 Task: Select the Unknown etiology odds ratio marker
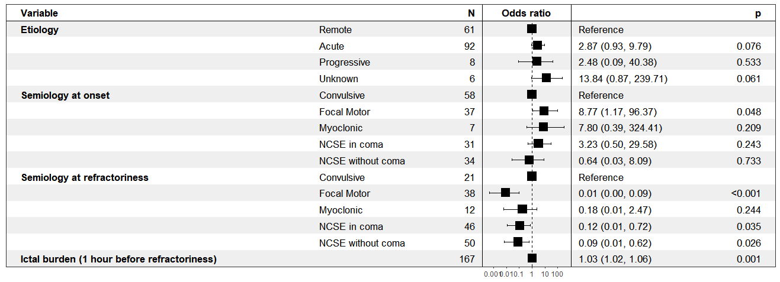(x=546, y=78)
